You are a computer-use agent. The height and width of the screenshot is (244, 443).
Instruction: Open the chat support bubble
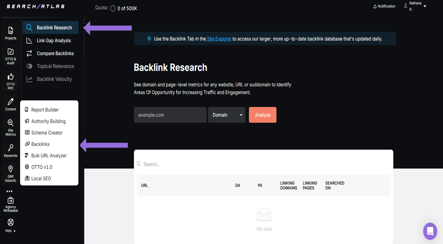pos(430,231)
